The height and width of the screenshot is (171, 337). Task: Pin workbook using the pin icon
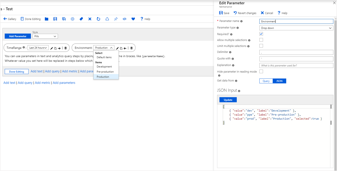click(x=116, y=19)
